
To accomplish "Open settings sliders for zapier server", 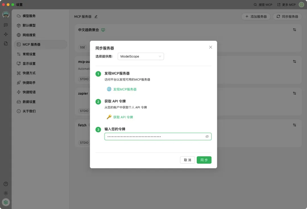I will (x=294, y=93).
